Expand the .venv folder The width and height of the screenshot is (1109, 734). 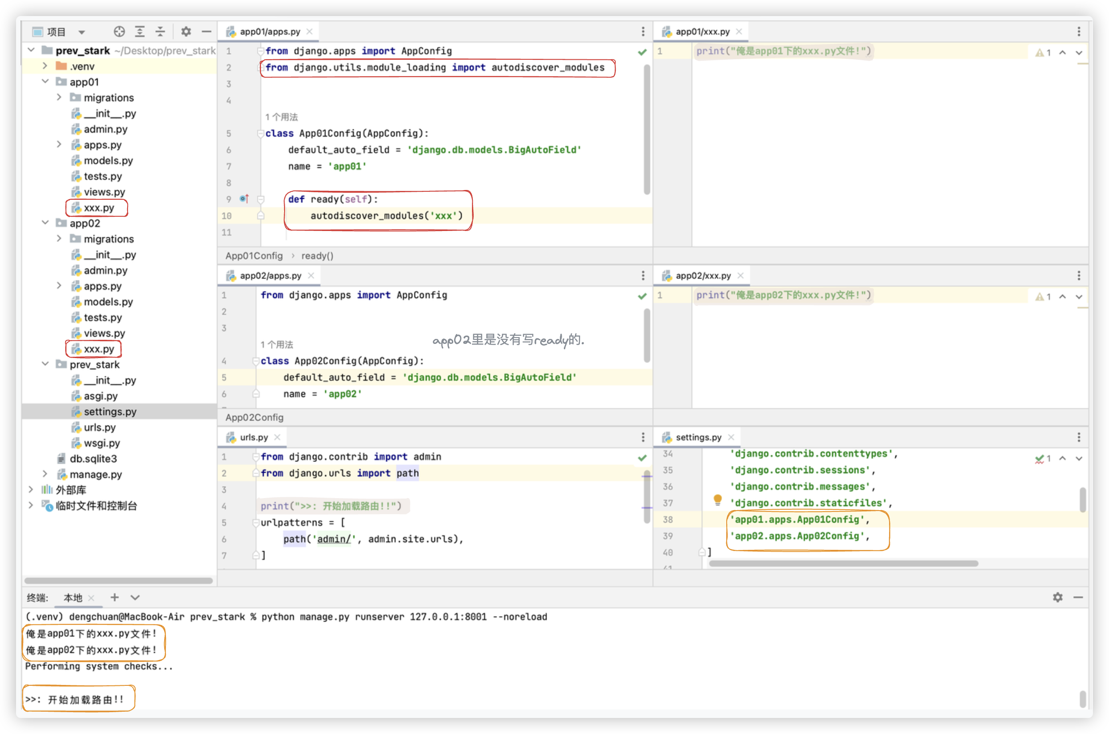pyautogui.click(x=46, y=66)
